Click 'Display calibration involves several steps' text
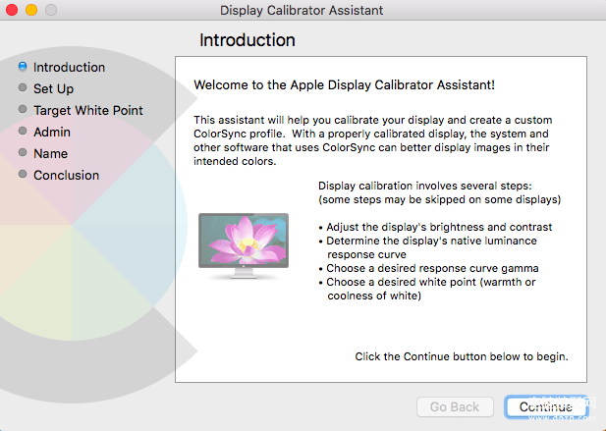The width and height of the screenshot is (606, 431). coord(424,186)
